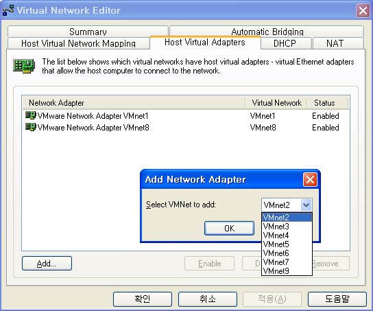This screenshot has width=373, height=311.
Task: Click the VMnet8 adapter row icon
Action: [30, 127]
